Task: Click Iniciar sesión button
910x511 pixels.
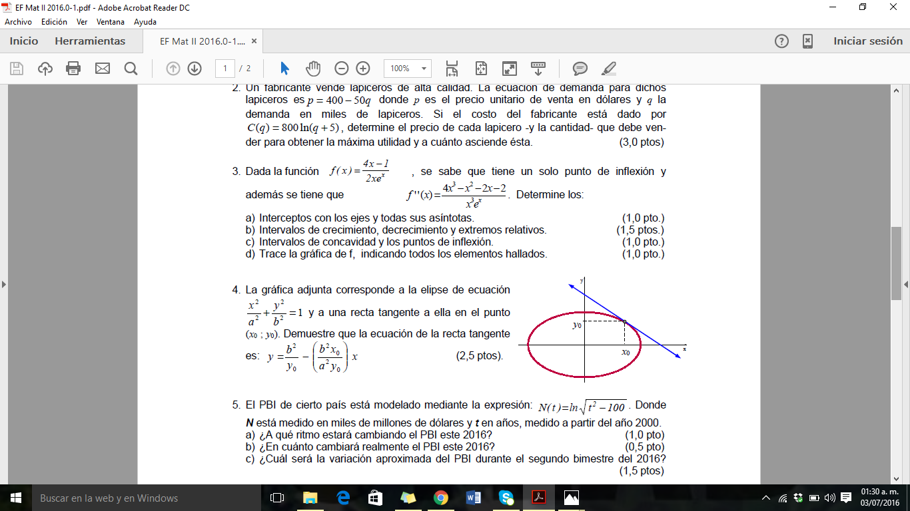Action: coord(868,41)
